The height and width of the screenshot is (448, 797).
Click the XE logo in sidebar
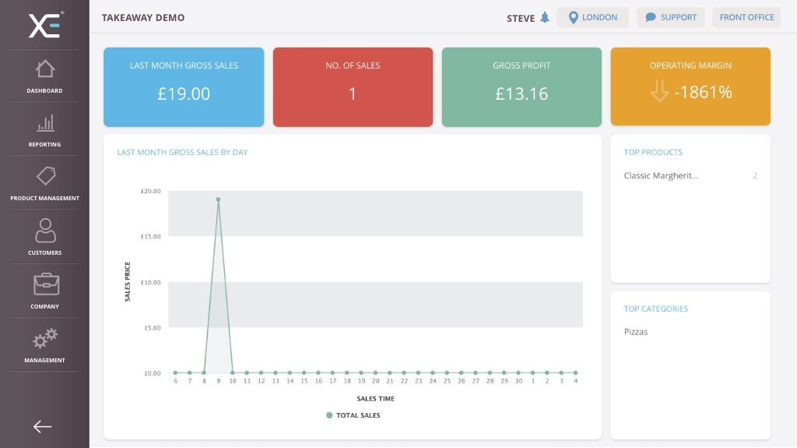click(x=44, y=25)
